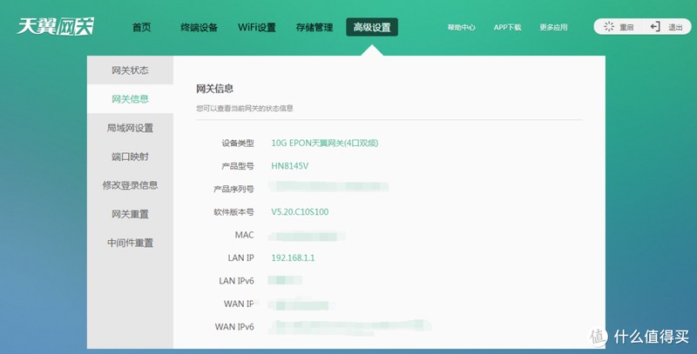The width and height of the screenshot is (697, 354).
Task: Click the 设备类型 label
Action: [238, 143]
